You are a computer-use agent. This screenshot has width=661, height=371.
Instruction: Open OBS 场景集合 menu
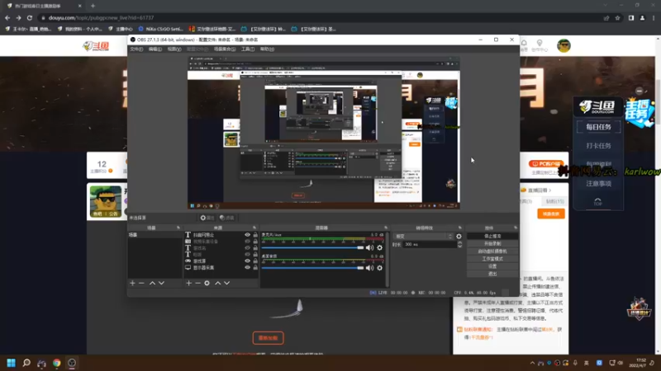[224, 49]
